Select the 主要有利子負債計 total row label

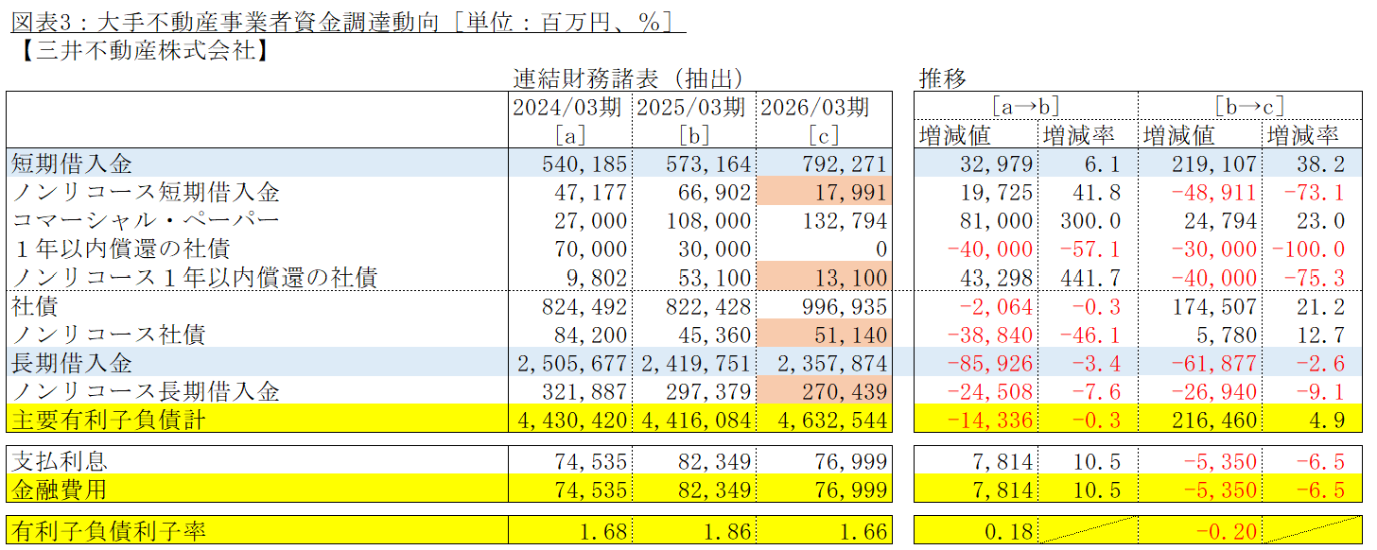click(x=109, y=420)
